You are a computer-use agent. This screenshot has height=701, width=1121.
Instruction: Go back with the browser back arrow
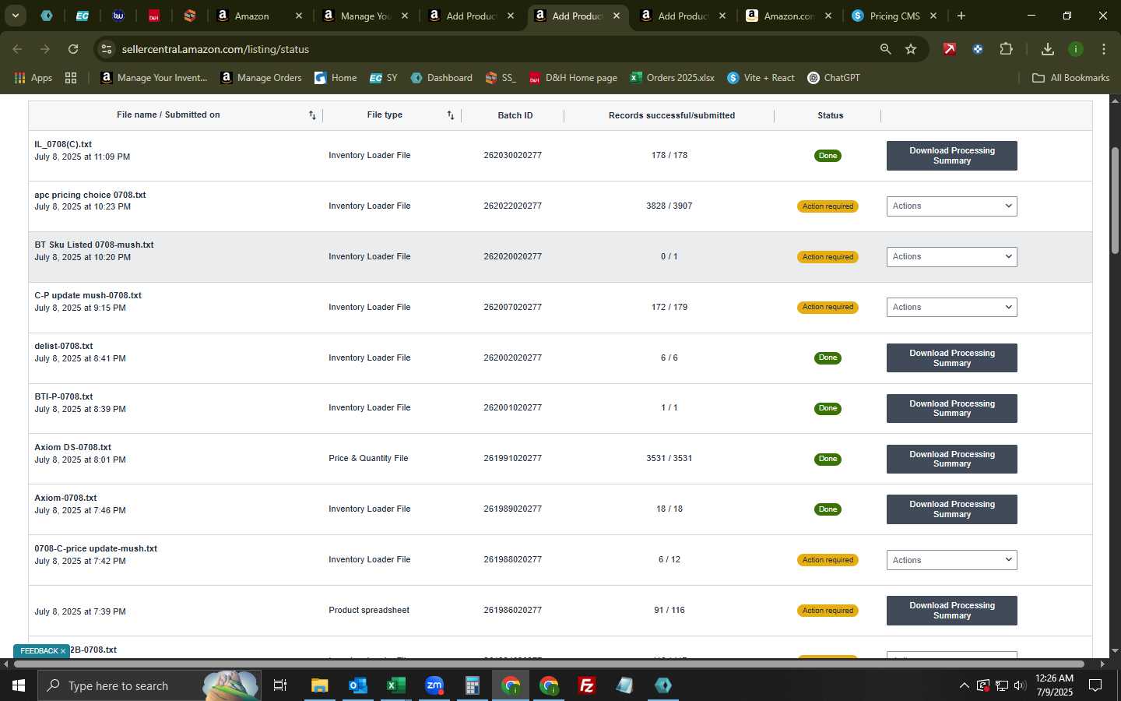tap(17, 49)
